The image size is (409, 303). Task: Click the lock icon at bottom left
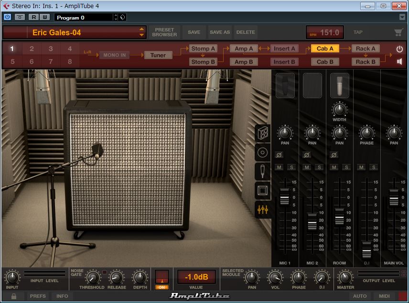14,296
